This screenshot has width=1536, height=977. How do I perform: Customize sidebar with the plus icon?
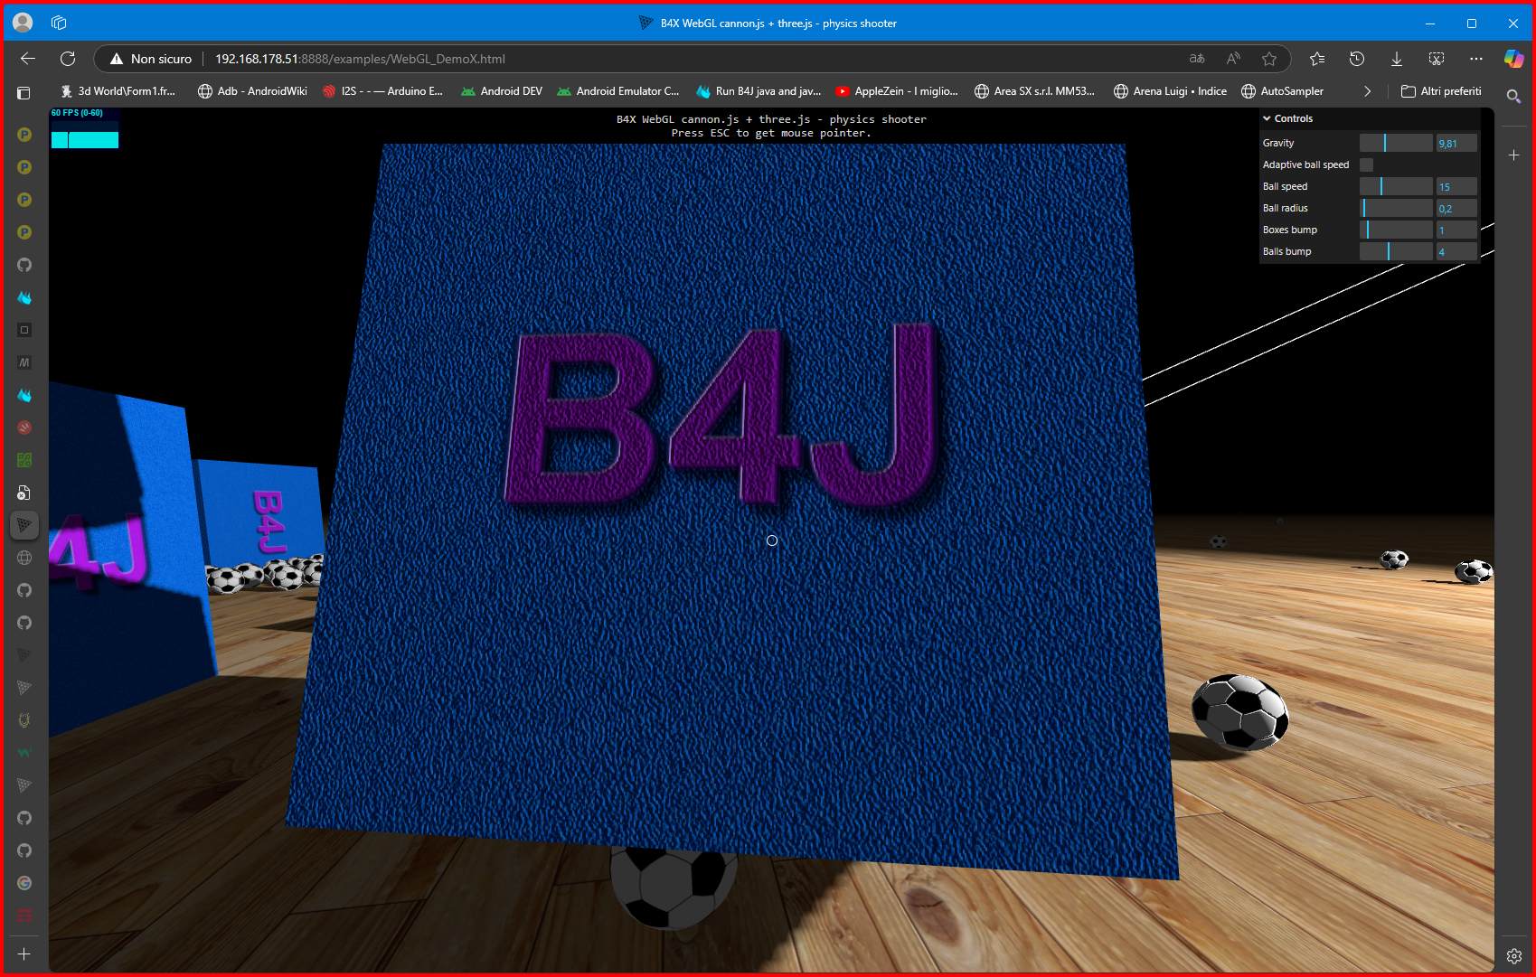pos(1514,155)
